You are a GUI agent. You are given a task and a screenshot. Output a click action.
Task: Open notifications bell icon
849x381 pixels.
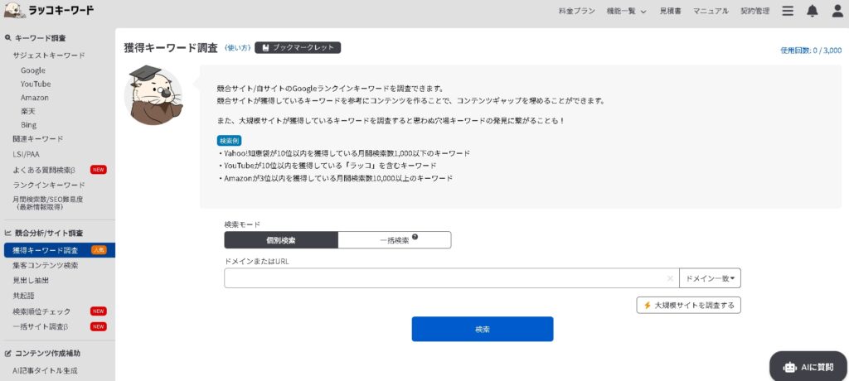(x=813, y=11)
